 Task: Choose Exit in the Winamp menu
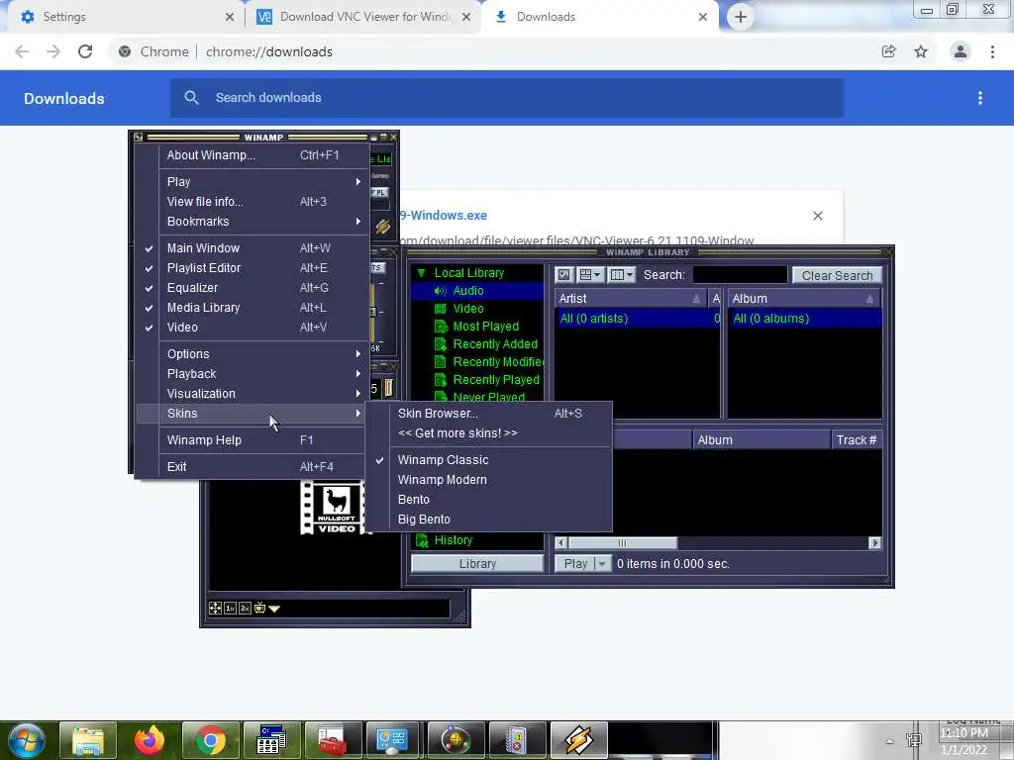(253, 467)
